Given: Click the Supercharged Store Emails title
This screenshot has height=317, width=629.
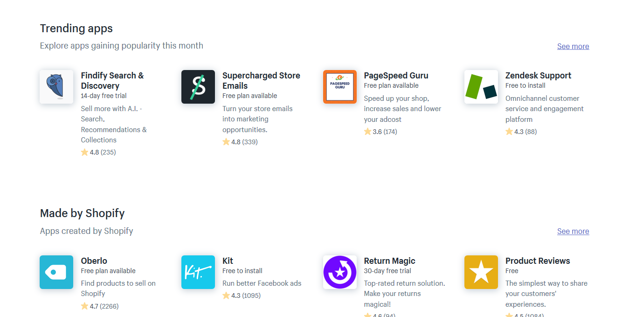Looking at the screenshot, I should (261, 81).
